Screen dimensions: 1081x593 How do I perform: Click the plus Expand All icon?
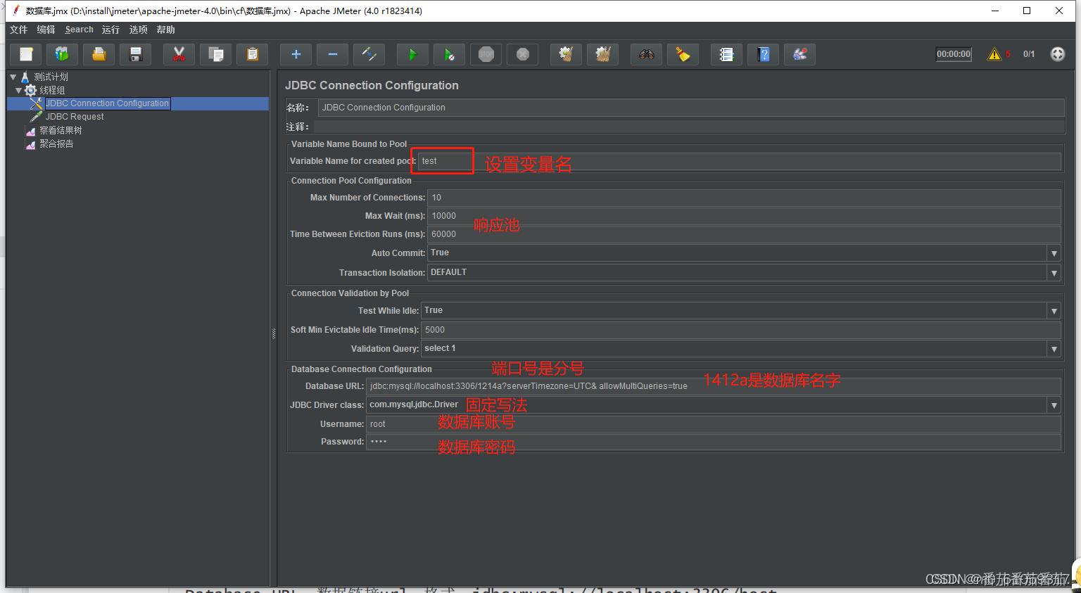[296, 54]
